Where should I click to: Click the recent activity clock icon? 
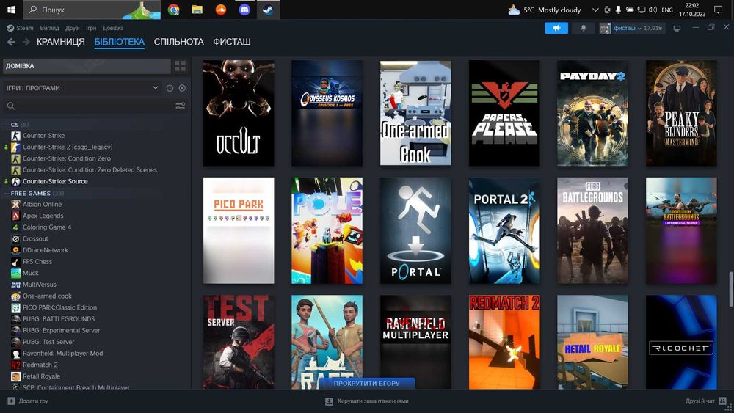(170, 88)
